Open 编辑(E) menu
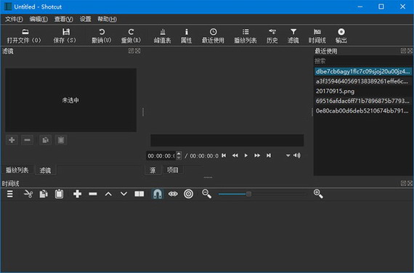 tap(38, 20)
